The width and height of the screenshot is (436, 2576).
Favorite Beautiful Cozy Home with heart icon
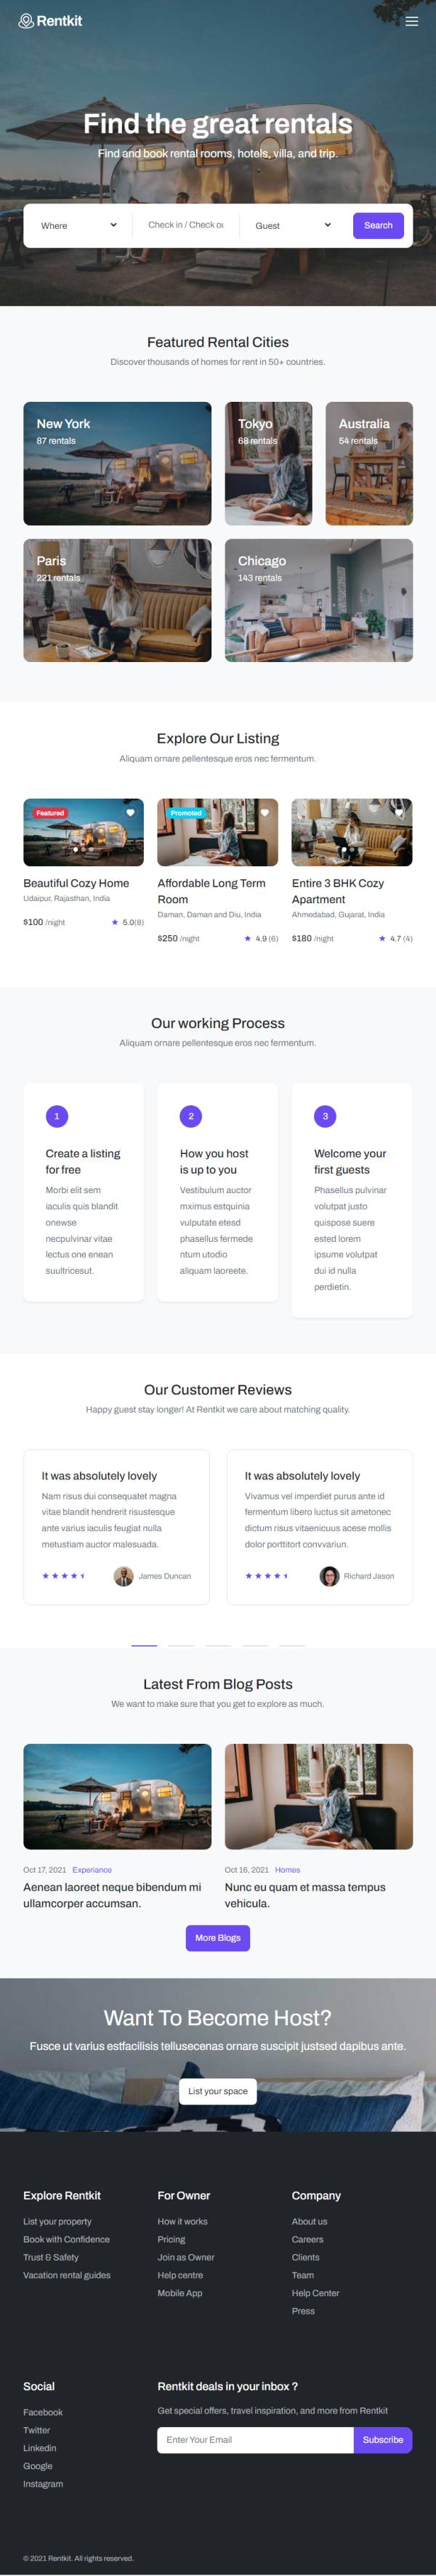[x=130, y=813]
